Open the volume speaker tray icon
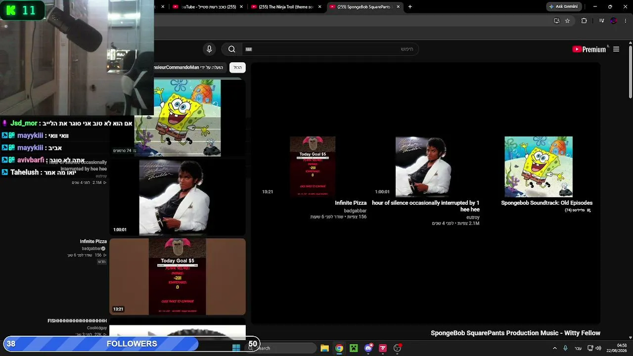Image resolution: width=633 pixels, height=356 pixels. (598, 348)
